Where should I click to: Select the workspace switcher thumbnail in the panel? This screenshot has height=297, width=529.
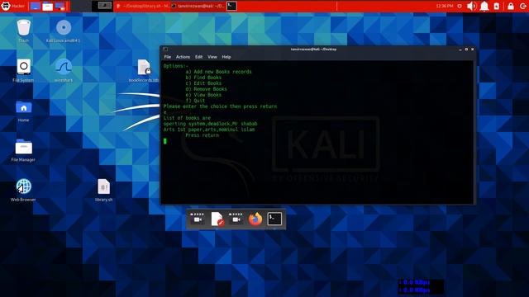pyautogui.click(x=105, y=6)
